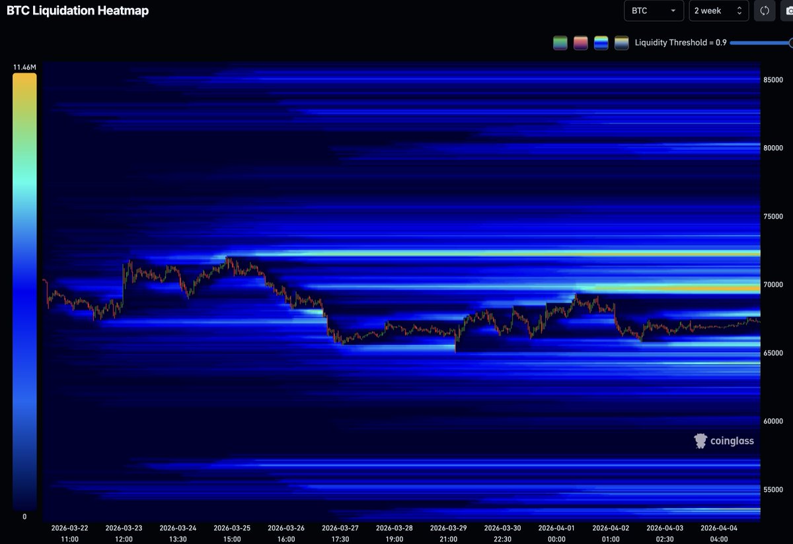The height and width of the screenshot is (544, 793).
Task: Click the 85000 price axis label
Action: coord(773,80)
